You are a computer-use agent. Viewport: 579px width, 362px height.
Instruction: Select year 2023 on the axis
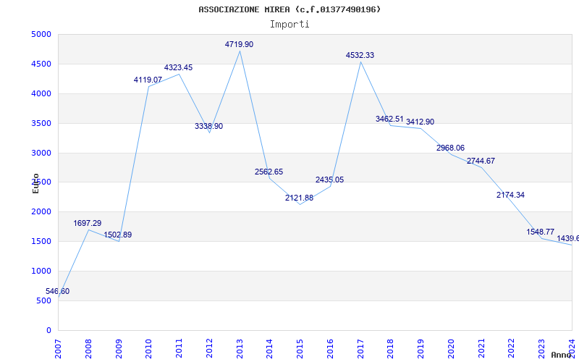[x=542, y=349]
